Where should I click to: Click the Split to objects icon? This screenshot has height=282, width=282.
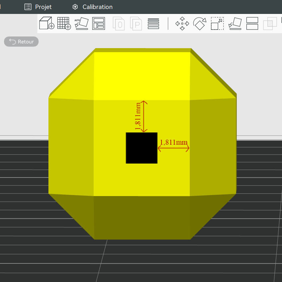click(x=119, y=24)
